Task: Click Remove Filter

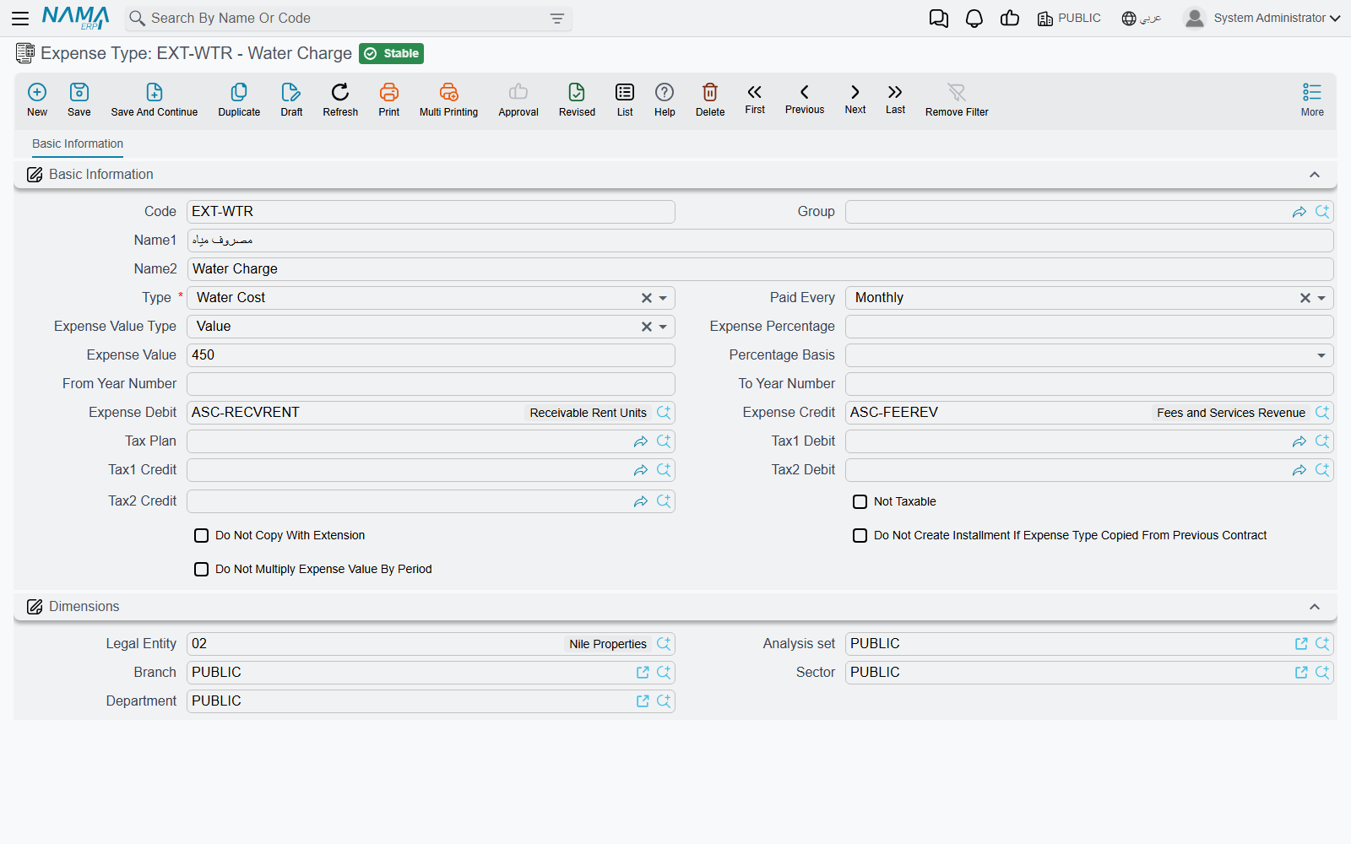Action: tap(957, 99)
